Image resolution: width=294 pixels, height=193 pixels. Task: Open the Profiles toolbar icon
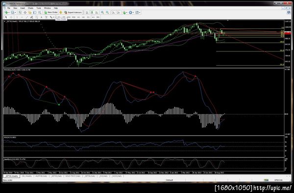coord(12,12)
